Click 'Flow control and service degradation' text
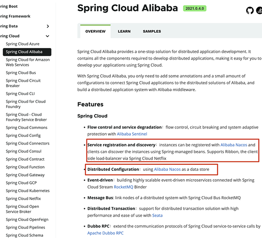262x238 pixels. 124,127
